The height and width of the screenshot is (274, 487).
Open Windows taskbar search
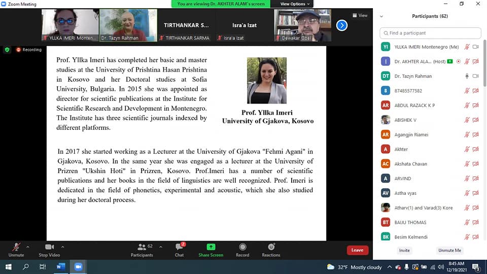tap(26, 267)
